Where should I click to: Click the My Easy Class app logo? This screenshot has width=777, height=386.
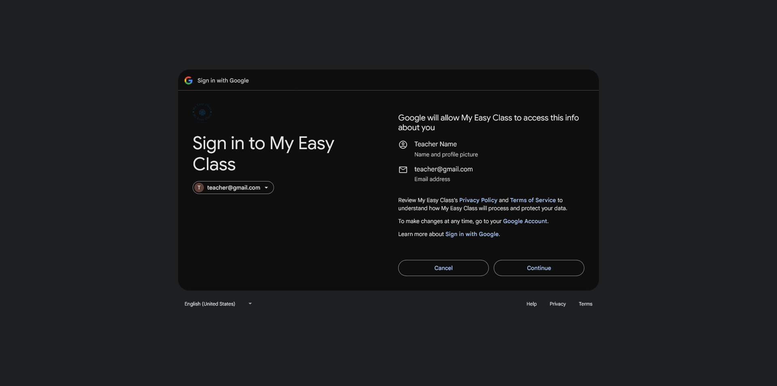tap(202, 112)
